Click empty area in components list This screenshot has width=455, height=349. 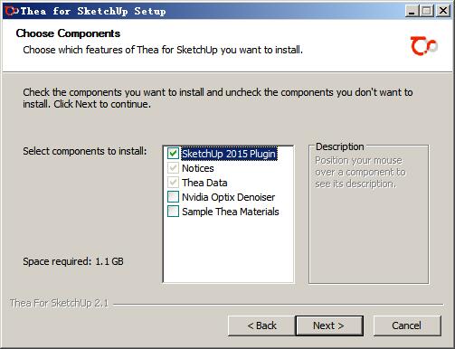[x=228, y=250]
